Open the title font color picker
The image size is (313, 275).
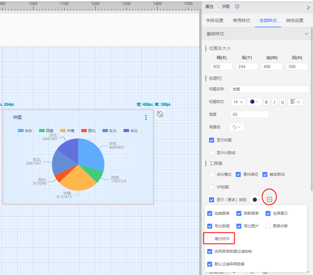tap(254, 102)
